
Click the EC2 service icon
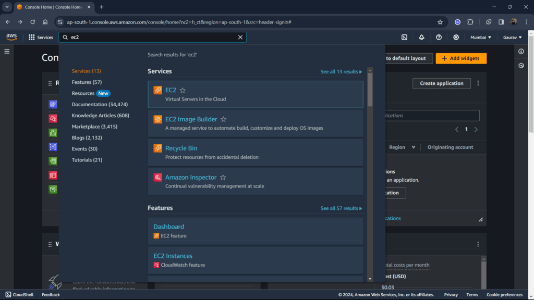(x=157, y=90)
